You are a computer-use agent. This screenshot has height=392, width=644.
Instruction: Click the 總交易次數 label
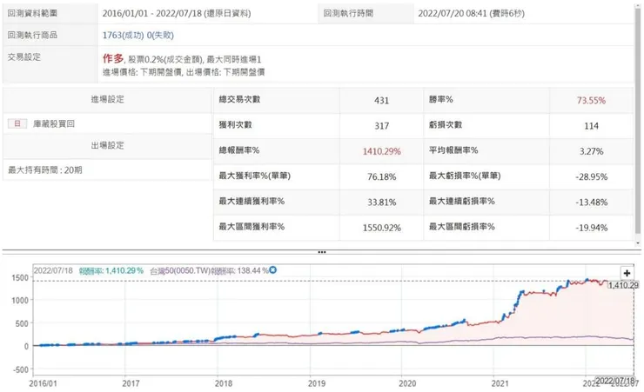(x=239, y=99)
